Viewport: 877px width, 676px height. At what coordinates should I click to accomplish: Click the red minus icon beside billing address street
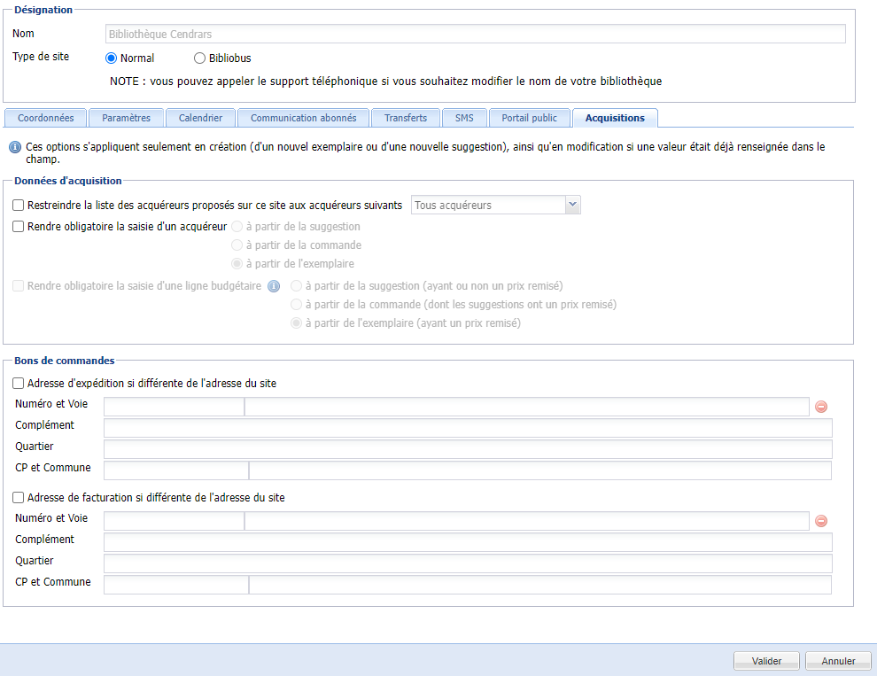point(821,521)
